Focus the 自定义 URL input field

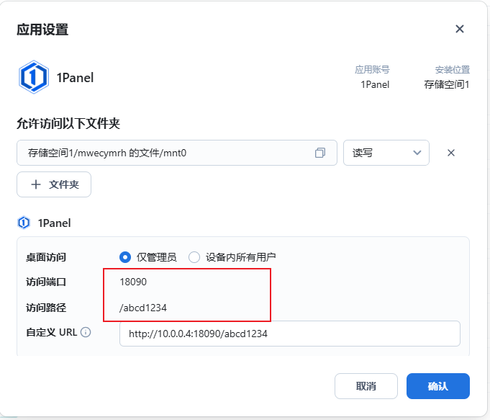click(x=289, y=334)
